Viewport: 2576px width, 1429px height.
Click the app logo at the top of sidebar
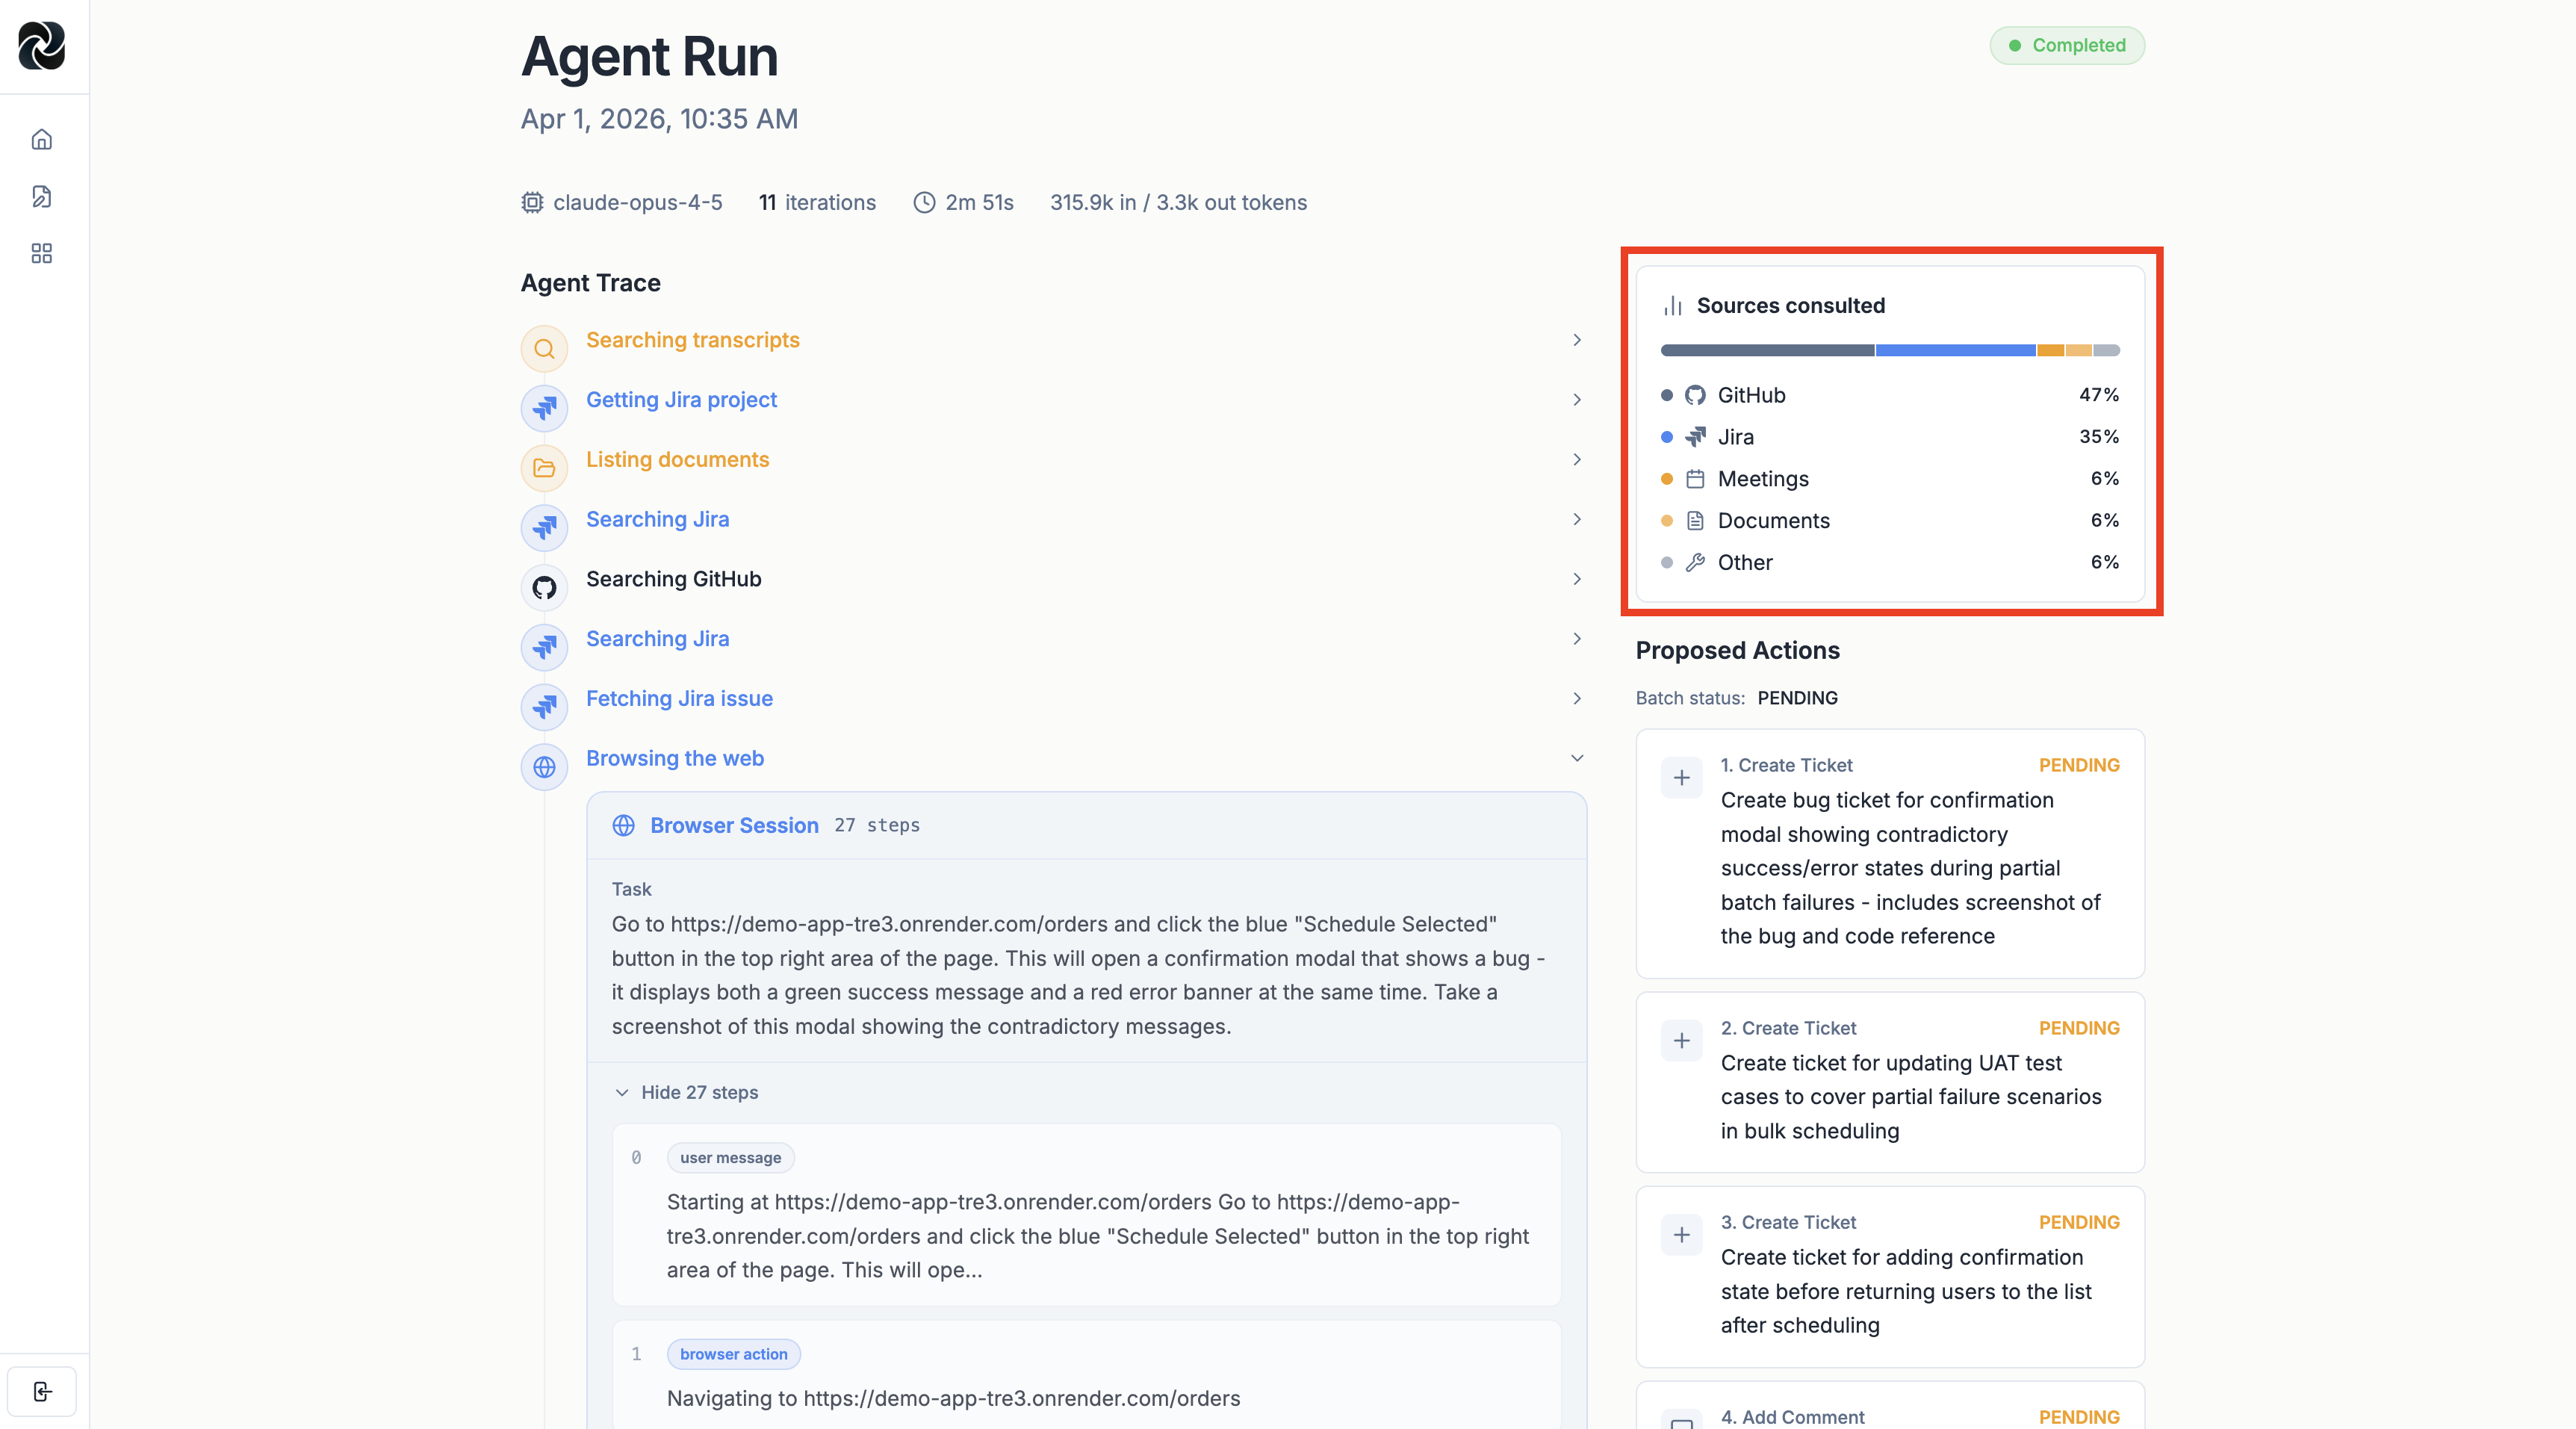[x=42, y=46]
